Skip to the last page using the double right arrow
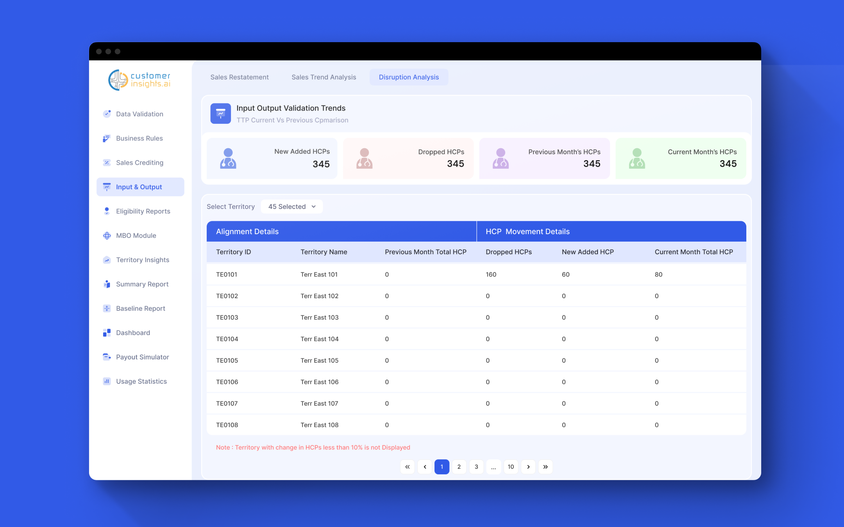The height and width of the screenshot is (527, 844). [545, 467]
